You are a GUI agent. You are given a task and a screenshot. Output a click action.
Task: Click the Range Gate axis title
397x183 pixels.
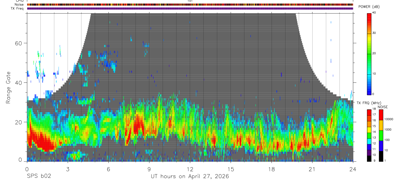[8, 87]
